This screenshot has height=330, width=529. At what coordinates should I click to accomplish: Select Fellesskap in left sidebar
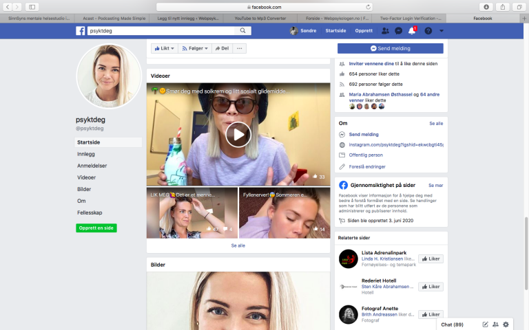[90, 213]
